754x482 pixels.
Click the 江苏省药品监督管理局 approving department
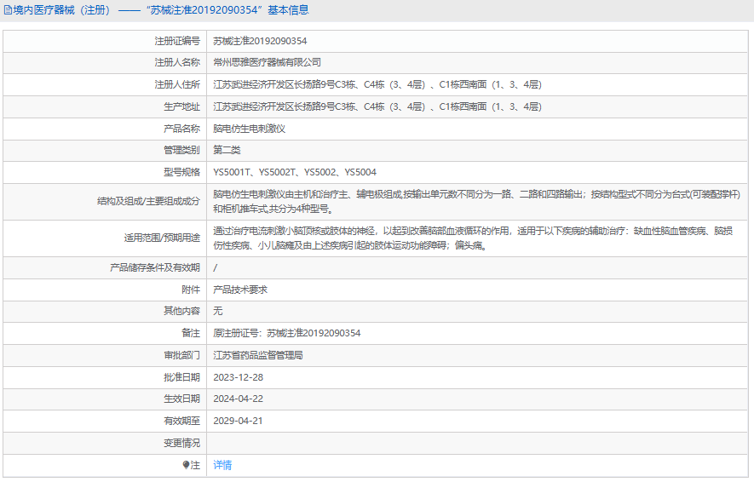pos(258,356)
